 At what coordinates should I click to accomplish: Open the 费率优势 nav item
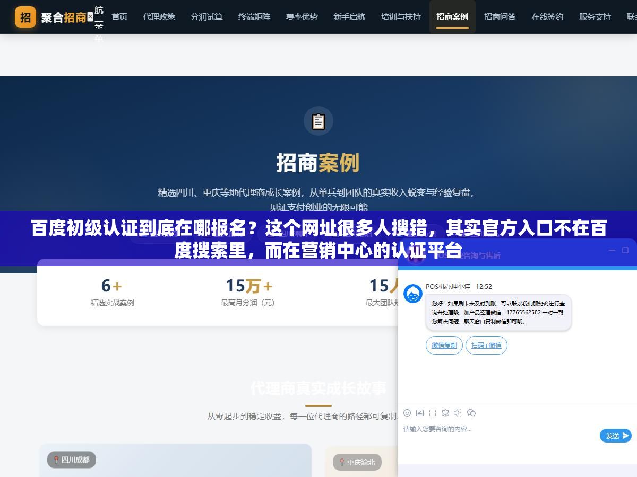302,17
